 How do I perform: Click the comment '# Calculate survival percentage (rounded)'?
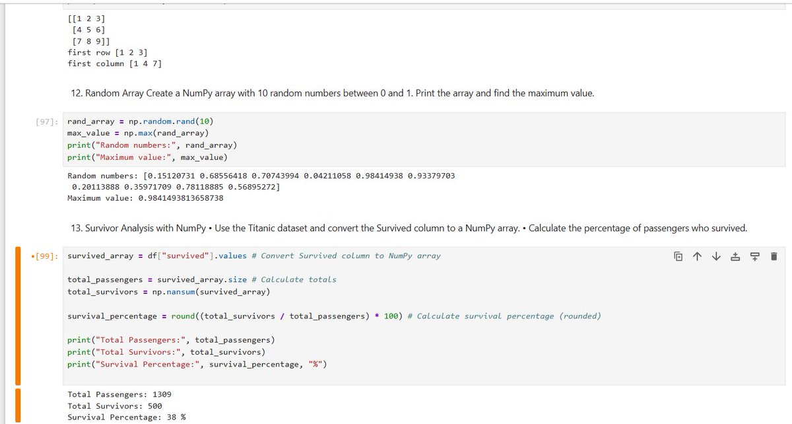pos(504,316)
